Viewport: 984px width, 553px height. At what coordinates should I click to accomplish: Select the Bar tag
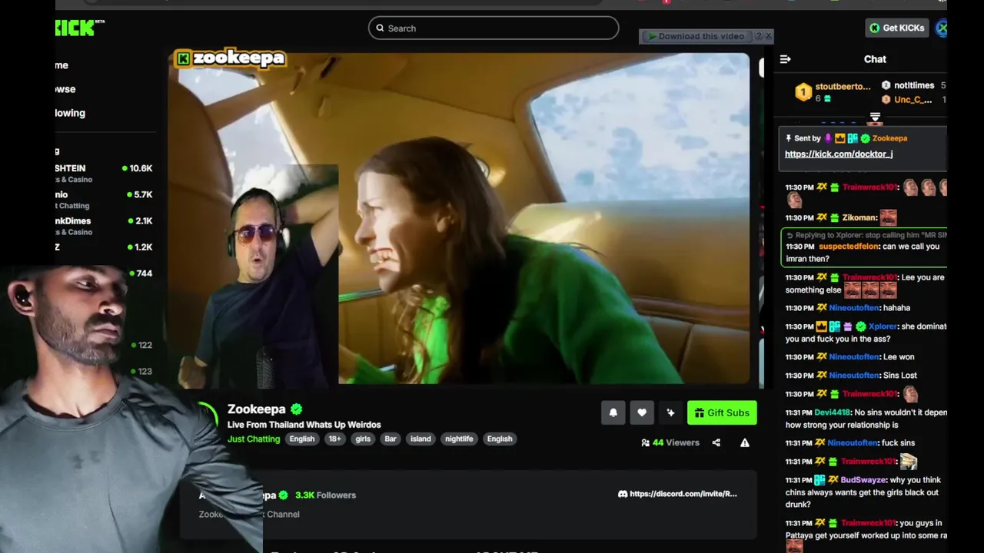391,439
